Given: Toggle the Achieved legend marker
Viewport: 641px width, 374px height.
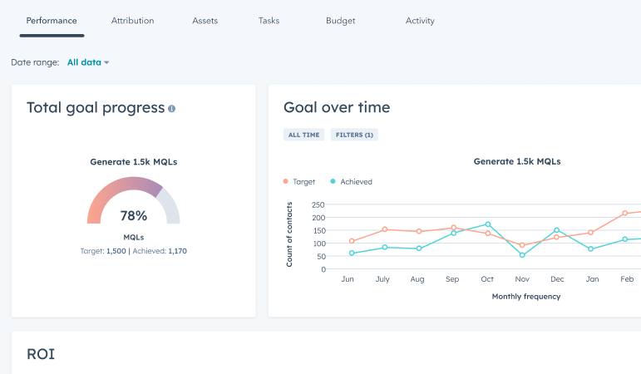Looking at the screenshot, I should coord(333,181).
